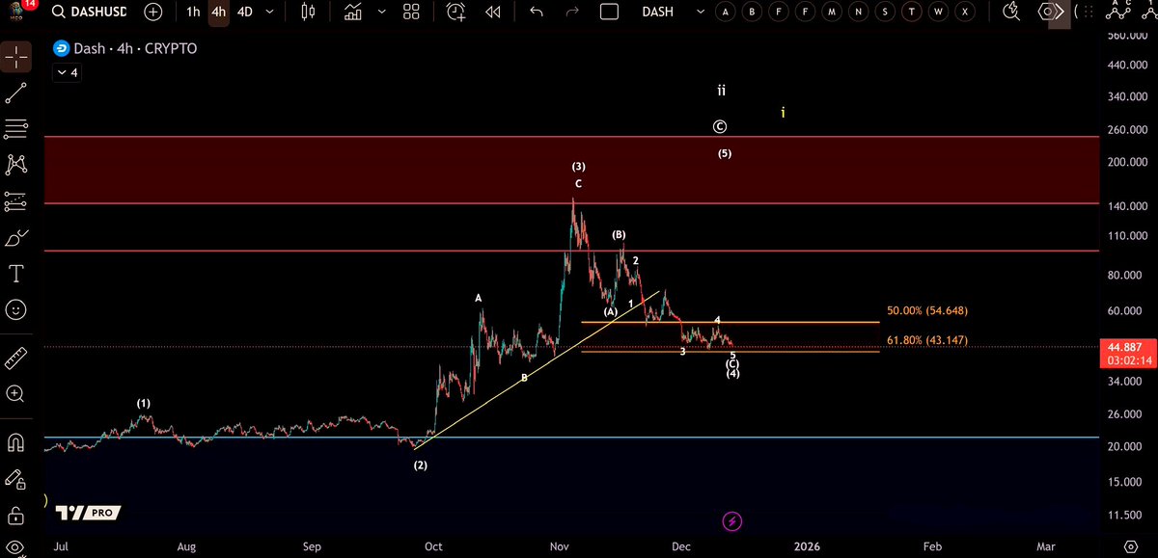Expand the collapsed indicators legend showing 4

(x=67, y=72)
